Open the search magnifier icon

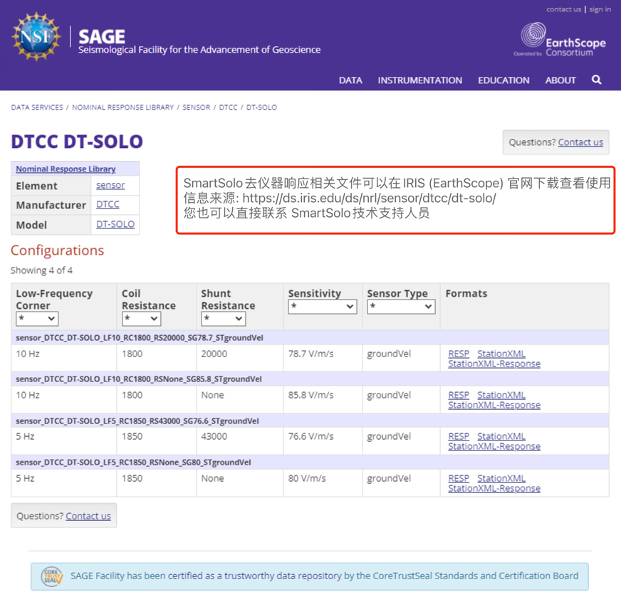(597, 80)
